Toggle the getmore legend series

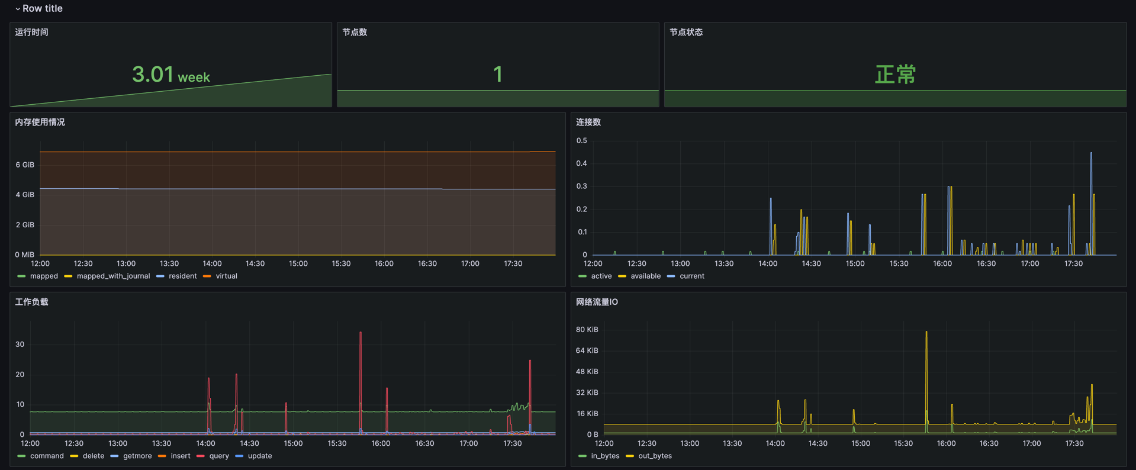(137, 456)
